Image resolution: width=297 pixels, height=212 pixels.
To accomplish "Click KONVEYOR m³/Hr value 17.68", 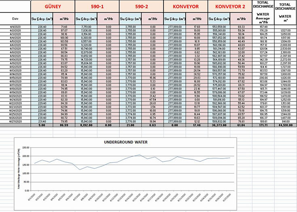I will (197, 27).
